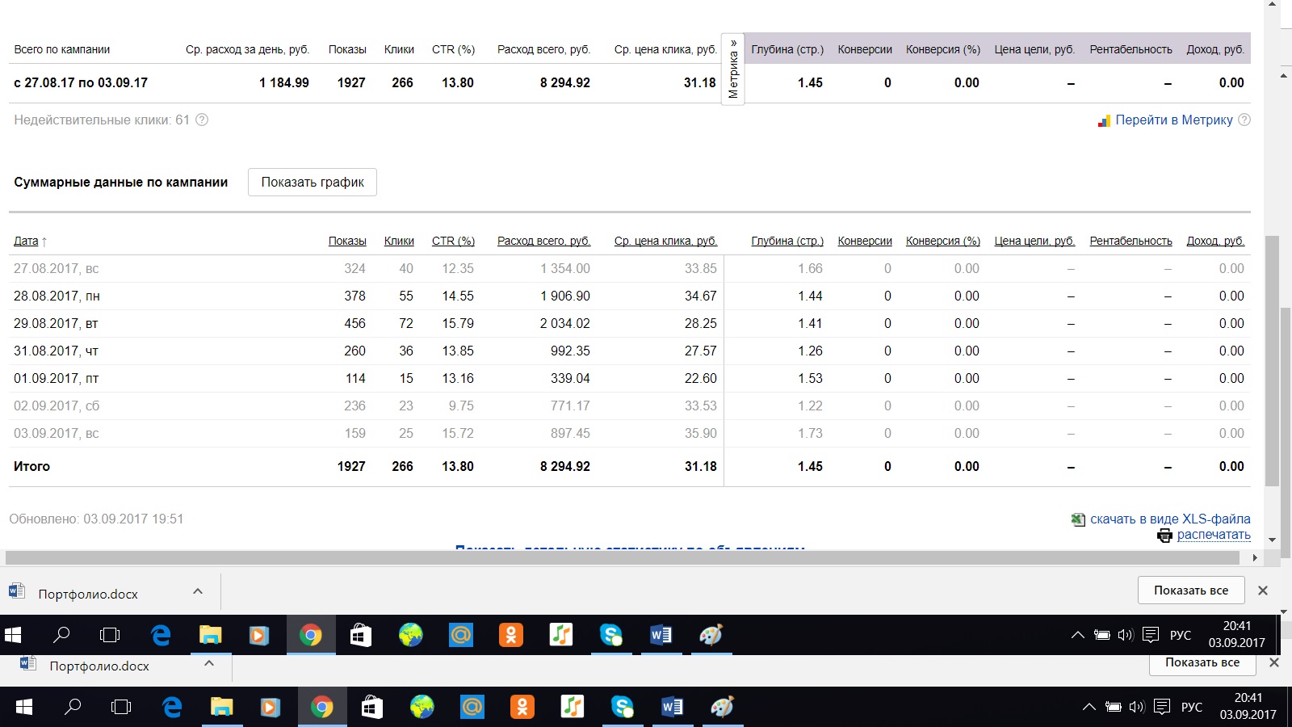Switch input language РУС in the upper taskbar
This screenshot has width=1292, height=727.
pos(1181,635)
